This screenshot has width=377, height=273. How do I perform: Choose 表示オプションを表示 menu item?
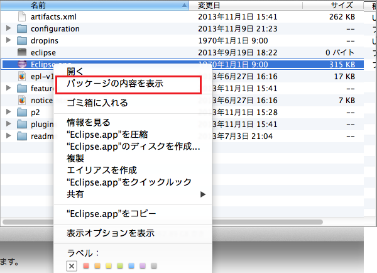(133, 233)
